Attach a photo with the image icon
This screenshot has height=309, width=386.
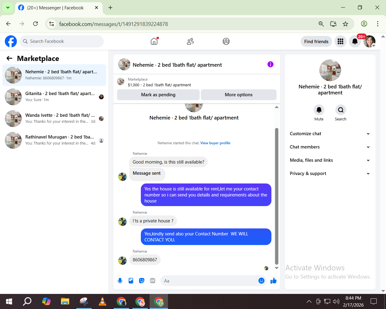[131, 281]
